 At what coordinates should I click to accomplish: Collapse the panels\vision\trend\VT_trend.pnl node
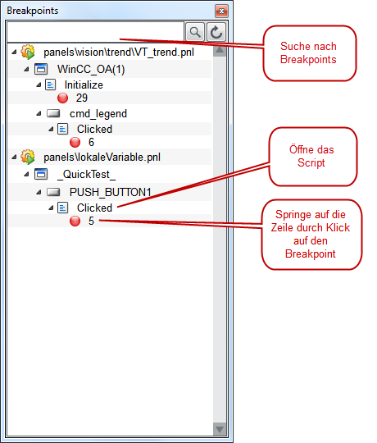click(x=14, y=52)
